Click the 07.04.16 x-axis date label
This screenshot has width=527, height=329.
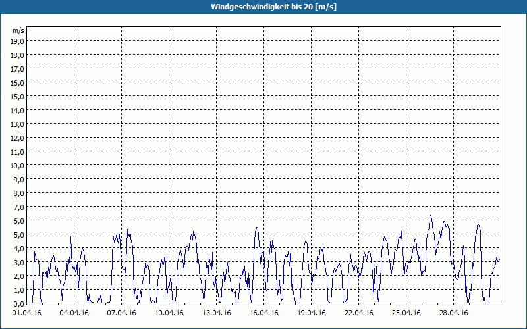122,313
